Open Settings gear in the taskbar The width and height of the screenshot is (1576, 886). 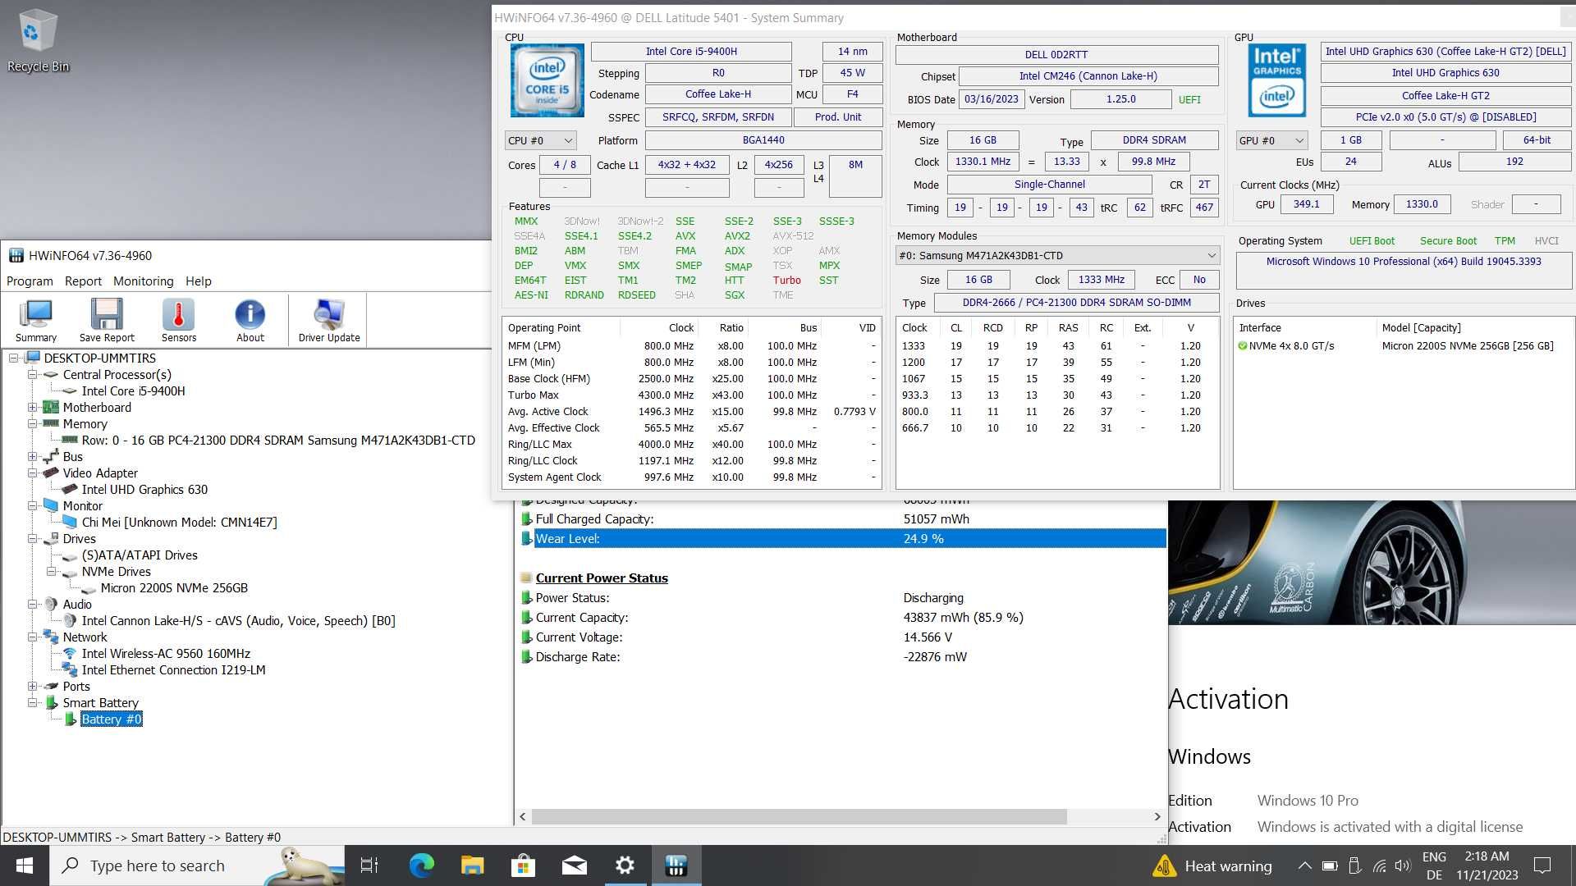[x=625, y=865]
